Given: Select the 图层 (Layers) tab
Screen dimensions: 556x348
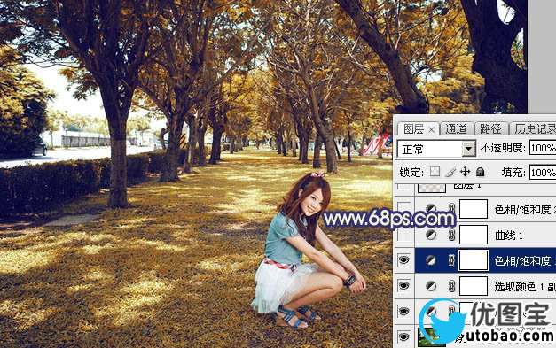Looking at the screenshot, I should coord(413,129).
